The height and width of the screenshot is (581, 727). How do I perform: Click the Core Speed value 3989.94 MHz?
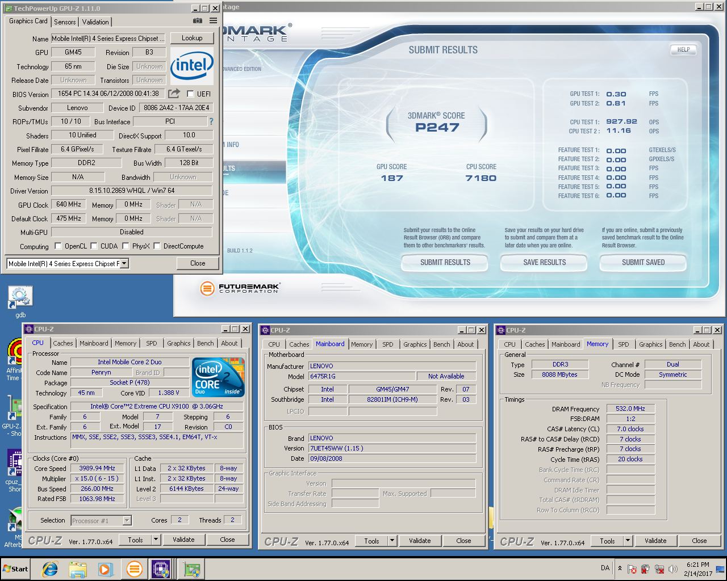pos(97,468)
